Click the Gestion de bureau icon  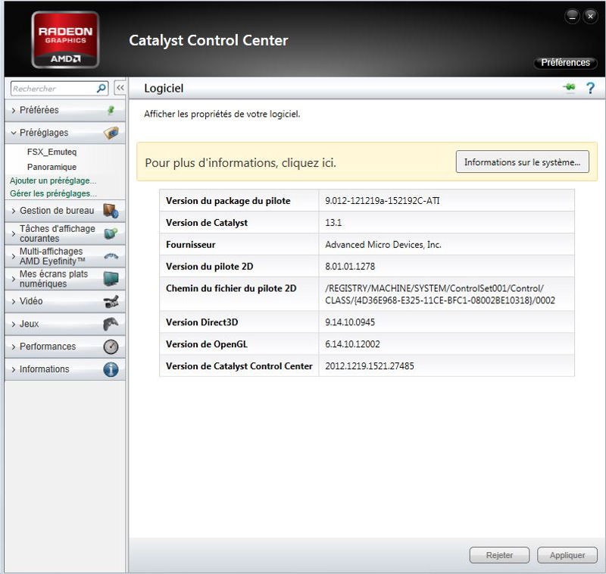pyautogui.click(x=111, y=211)
